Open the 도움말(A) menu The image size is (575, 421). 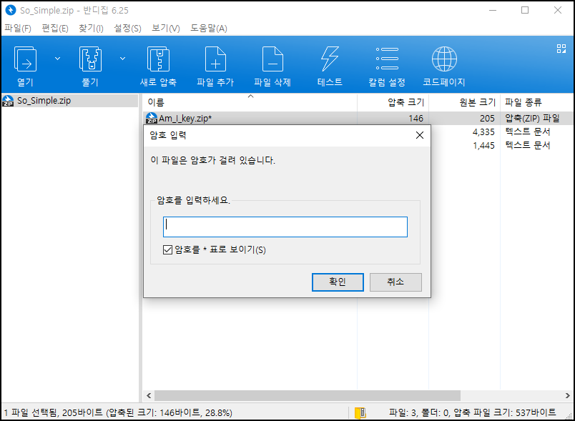pos(209,28)
